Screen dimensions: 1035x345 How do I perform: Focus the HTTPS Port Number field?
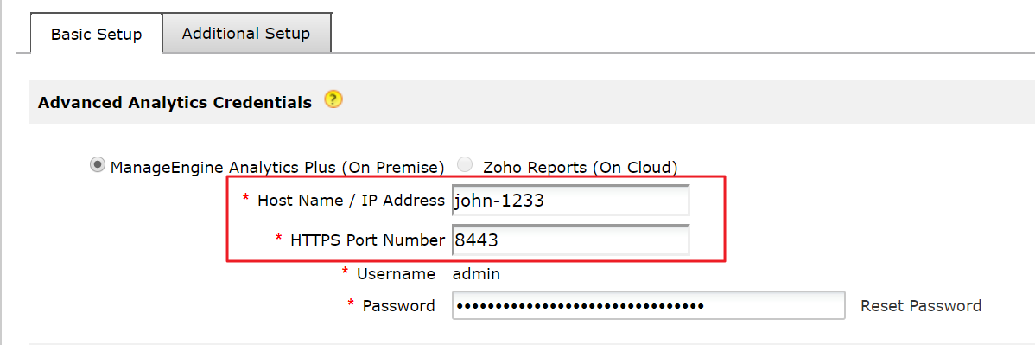pyautogui.click(x=571, y=240)
